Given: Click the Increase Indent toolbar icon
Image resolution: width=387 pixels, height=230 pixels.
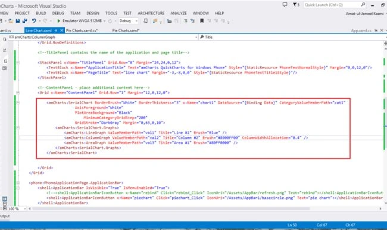Looking at the screenshot, I should pos(169,21).
